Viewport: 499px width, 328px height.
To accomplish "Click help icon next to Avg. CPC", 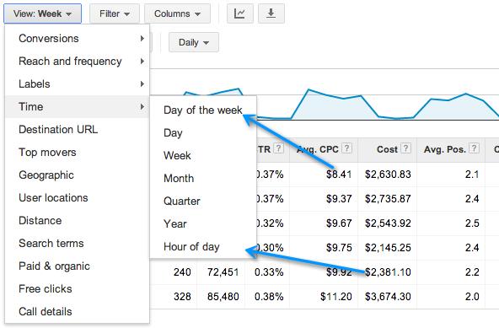I will point(346,148).
